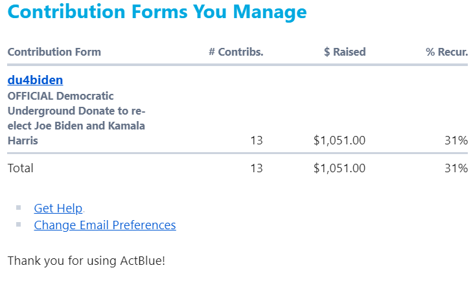Select the # Contribs. column header
Screen dimensions: 473x281
click(x=236, y=52)
